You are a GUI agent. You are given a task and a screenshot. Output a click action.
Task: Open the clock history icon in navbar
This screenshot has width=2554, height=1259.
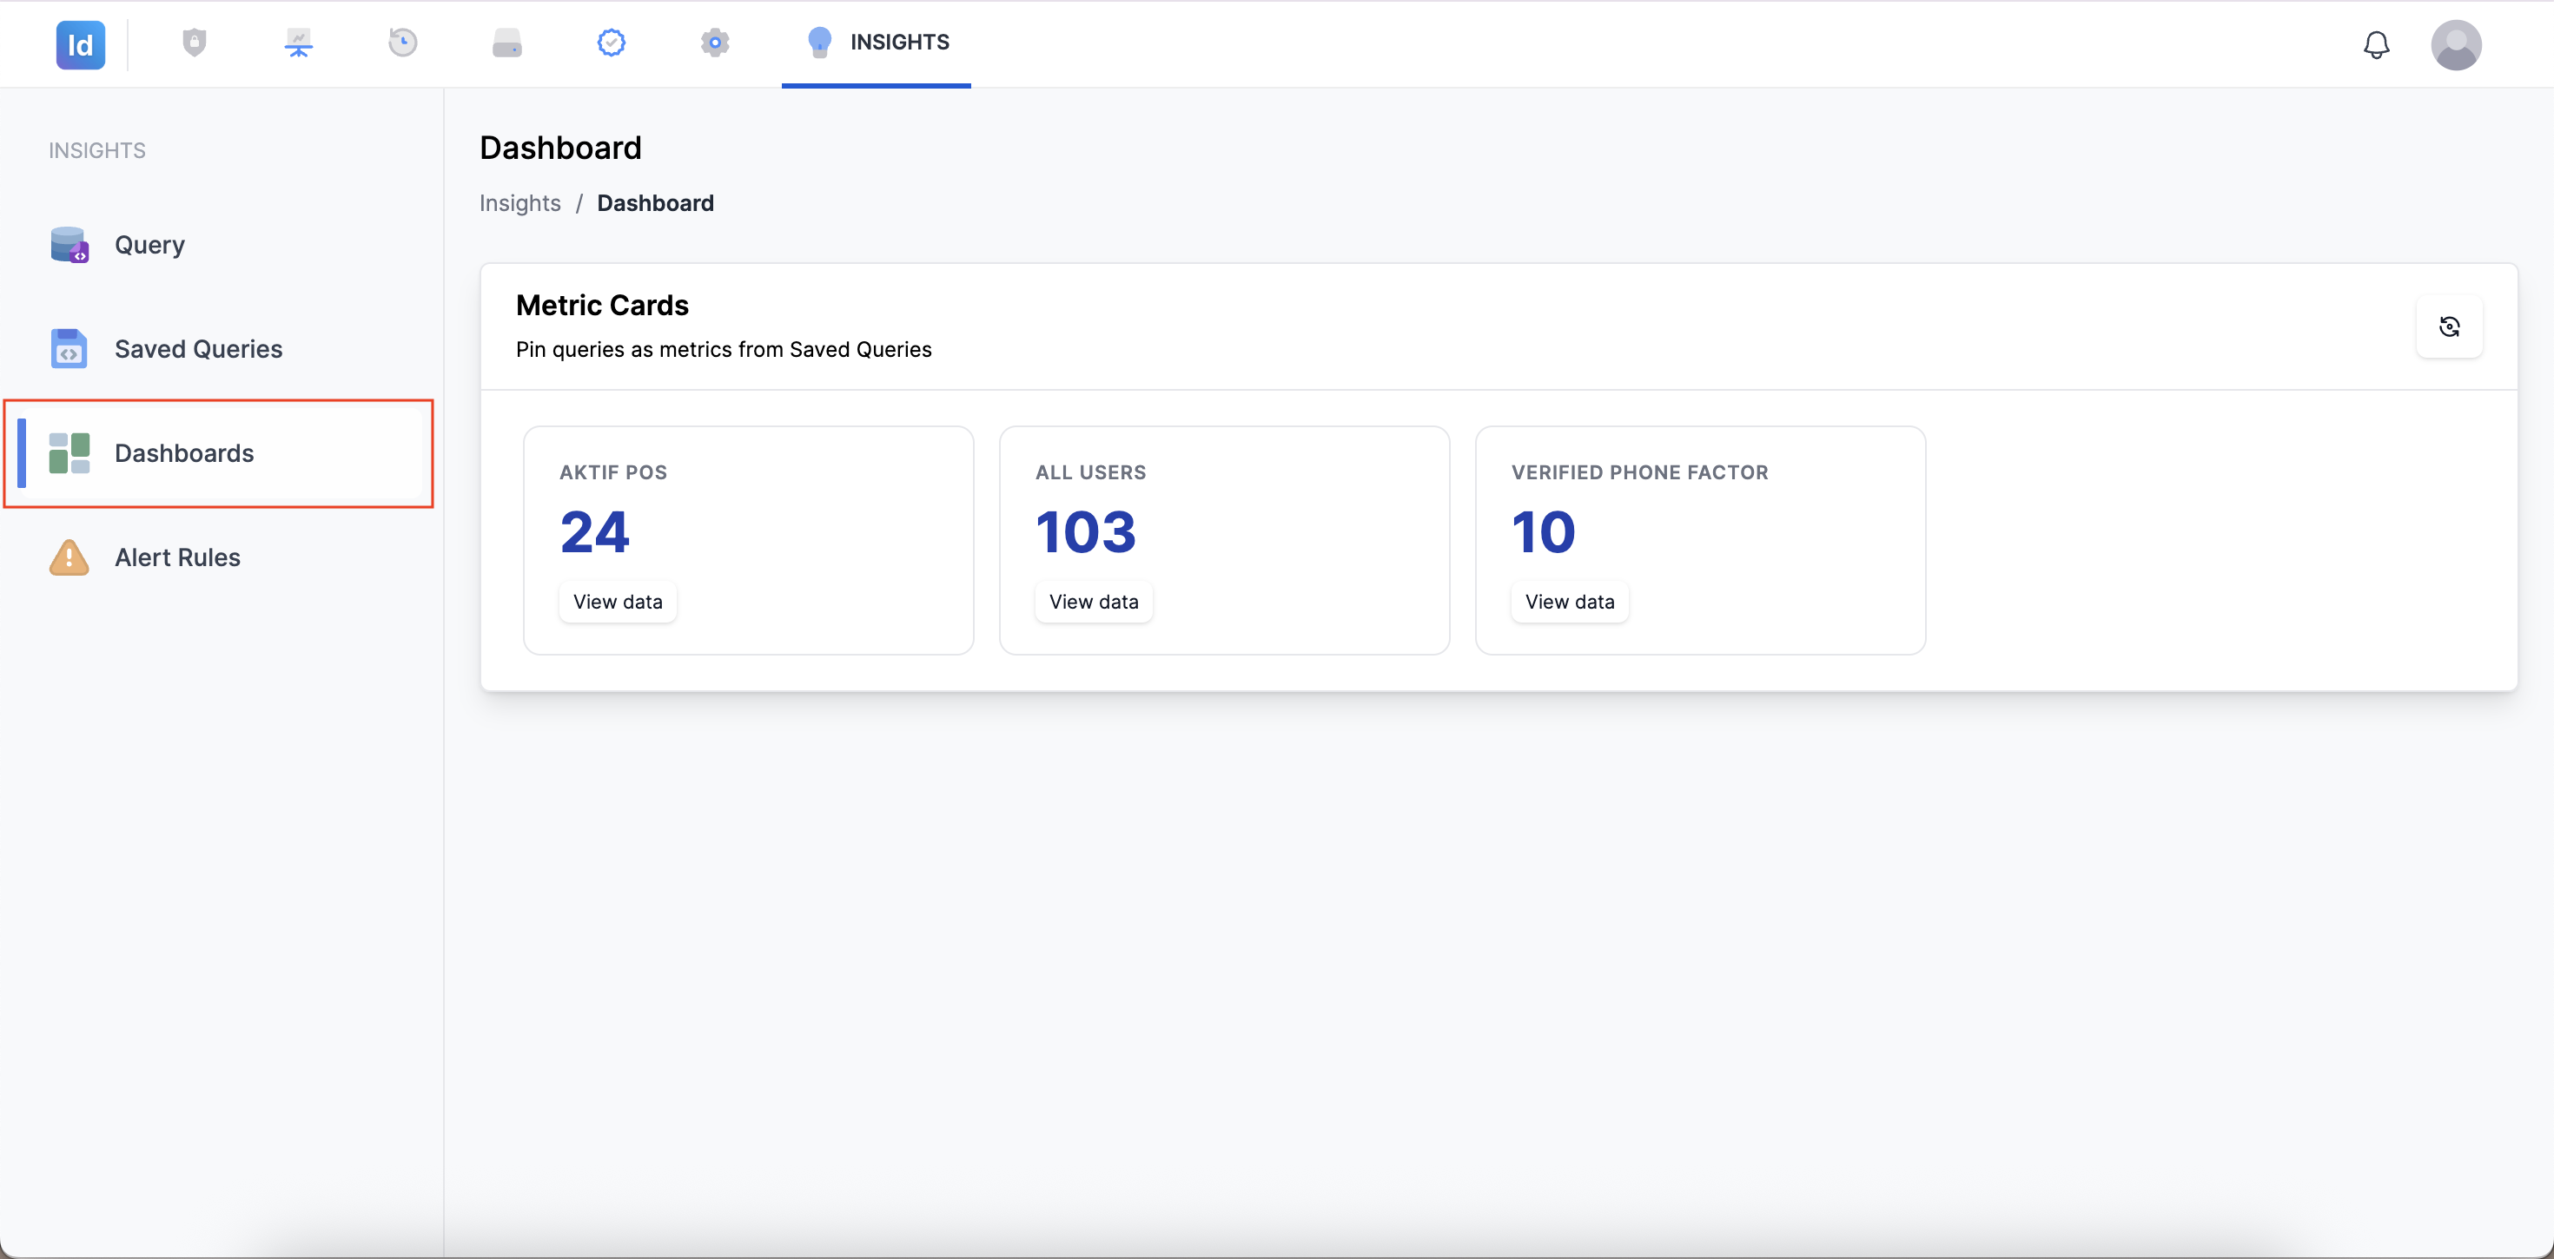pos(402,43)
